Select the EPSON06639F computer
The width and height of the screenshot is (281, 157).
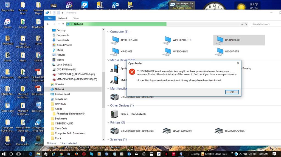coord(239,40)
